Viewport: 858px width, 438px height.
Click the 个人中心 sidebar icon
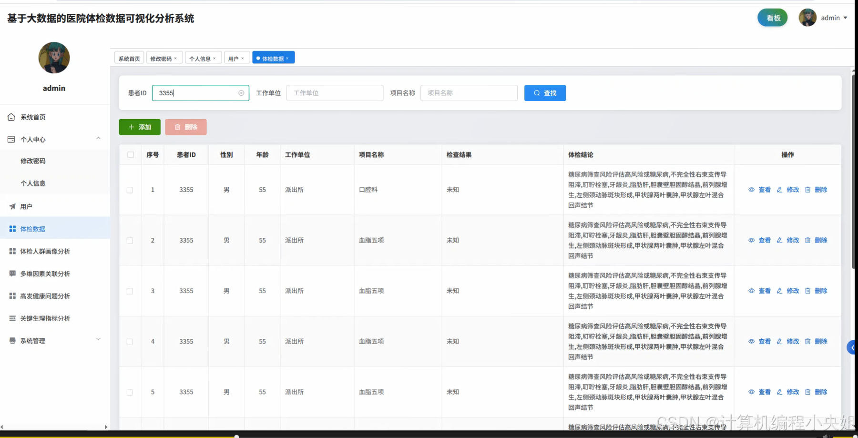(x=11, y=139)
